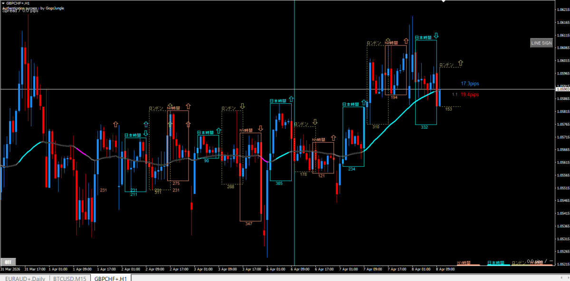This screenshot has width=570, height=281.
Task: Click the current price tag 1.05903 on scale
Action: click(x=562, y=89)
